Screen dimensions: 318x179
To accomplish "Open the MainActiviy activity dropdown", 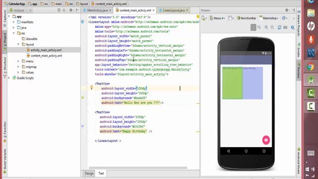I will pyautogui.click(x=269, y=18).
